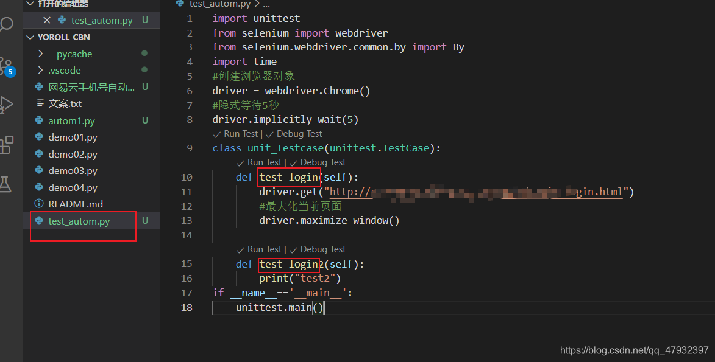Click comment '#创建浏览器对象'
The width and height of the screenshot is (715, 362).
[x=254, y=76]
